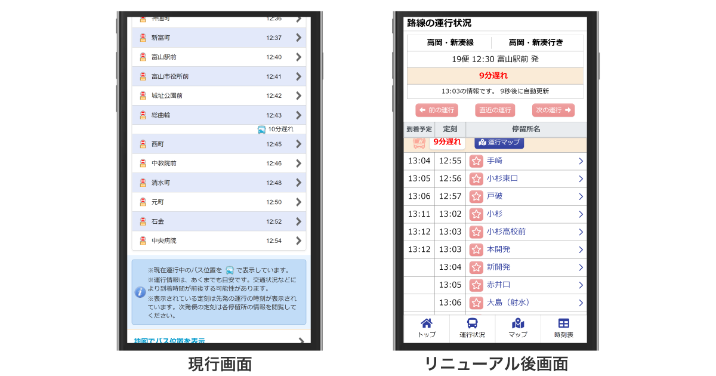The image size is (716, 376).
Task: Expand the 戸破 row chevron
Action: click(581, 196)
